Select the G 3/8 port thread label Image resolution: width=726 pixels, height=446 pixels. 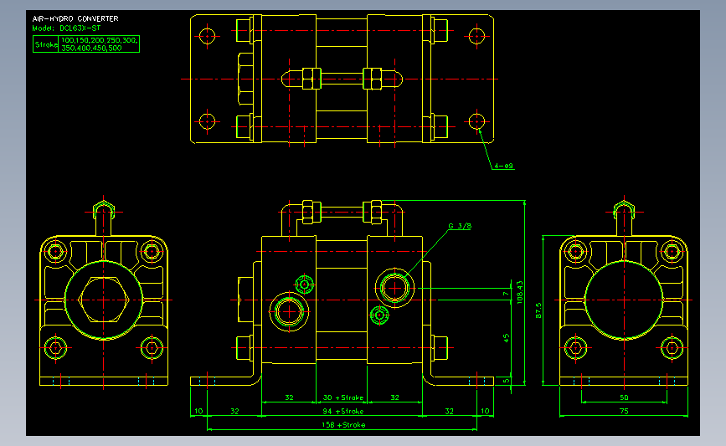(x=460, y=226)
